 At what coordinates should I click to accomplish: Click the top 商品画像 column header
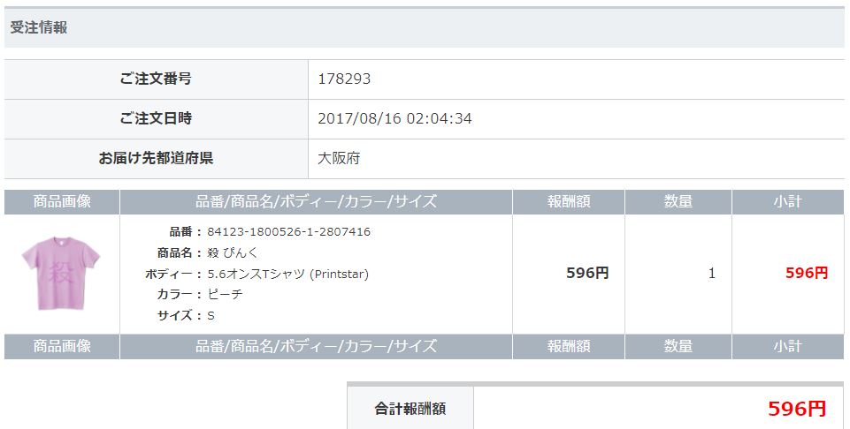tap(62, 202)
